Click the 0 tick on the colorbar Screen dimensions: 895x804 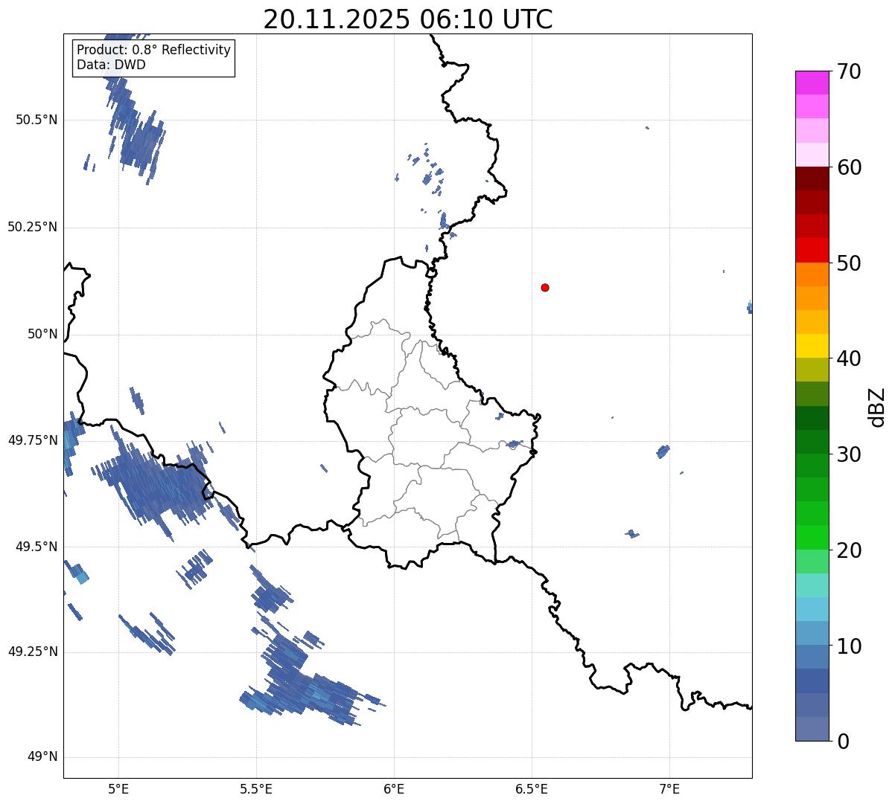(842, 742)
